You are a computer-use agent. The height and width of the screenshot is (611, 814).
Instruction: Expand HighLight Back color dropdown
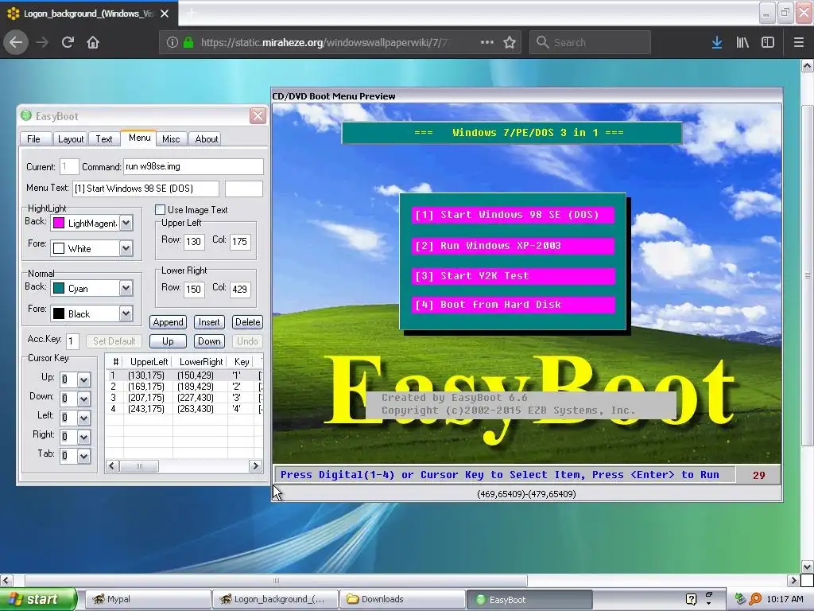(126, 224)
